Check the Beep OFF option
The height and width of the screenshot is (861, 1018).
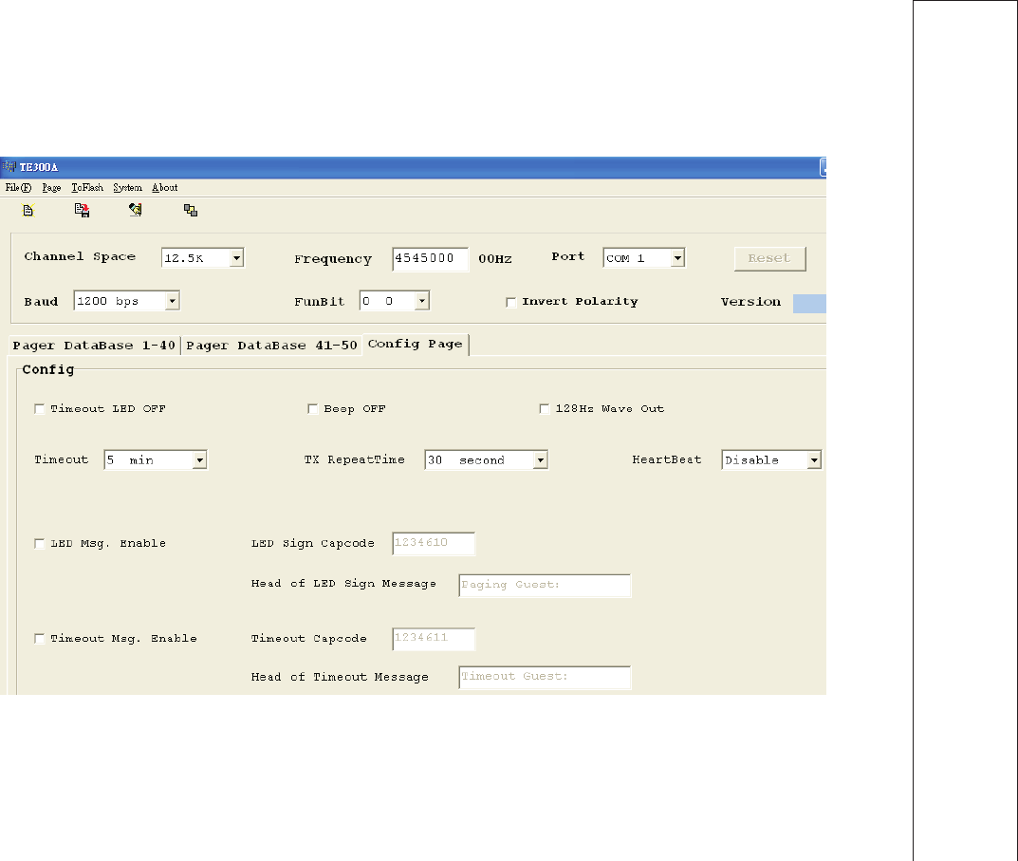[x=313, y=409]
